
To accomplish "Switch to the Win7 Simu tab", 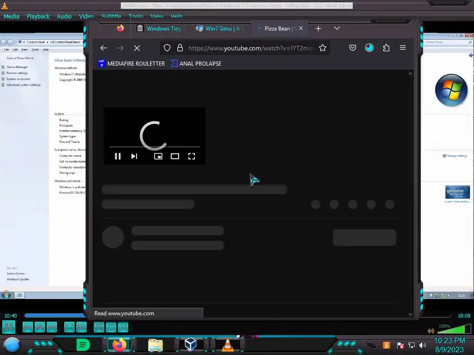I will pos(220,28).
